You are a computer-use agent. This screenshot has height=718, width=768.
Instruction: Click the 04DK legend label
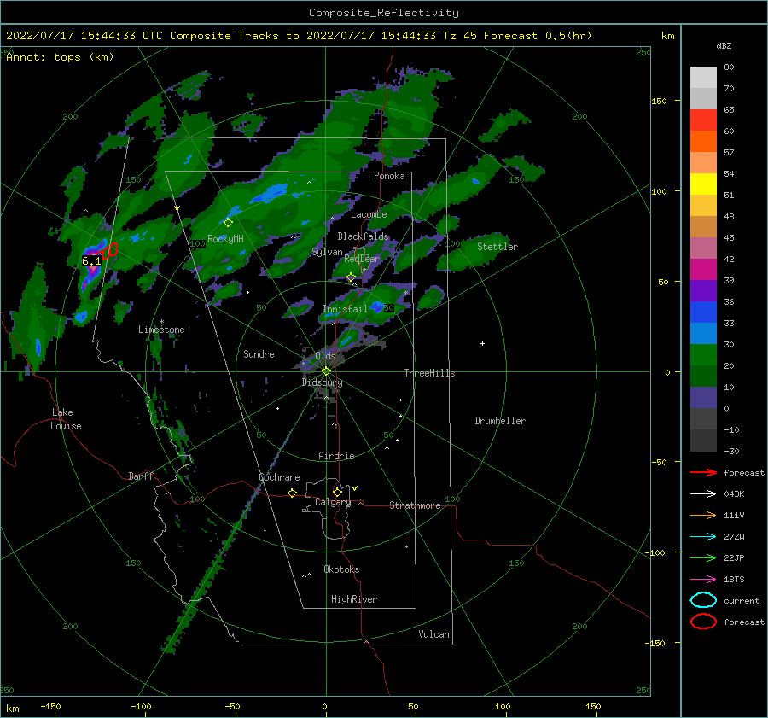click(734, 494)
